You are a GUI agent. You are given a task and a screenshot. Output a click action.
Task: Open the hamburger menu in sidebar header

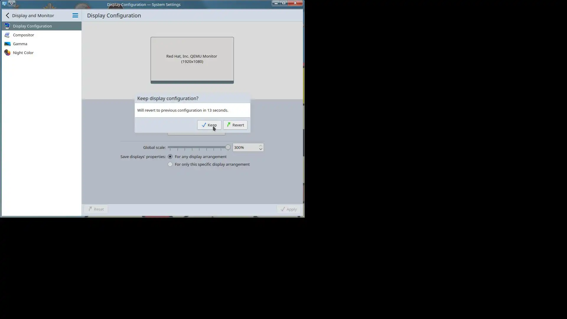(x=75, y=15)
